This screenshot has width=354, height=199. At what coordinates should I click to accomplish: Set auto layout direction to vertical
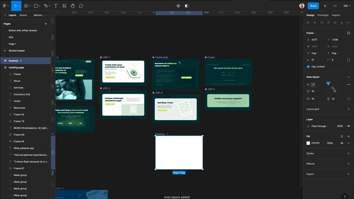[x=308, y=85]
